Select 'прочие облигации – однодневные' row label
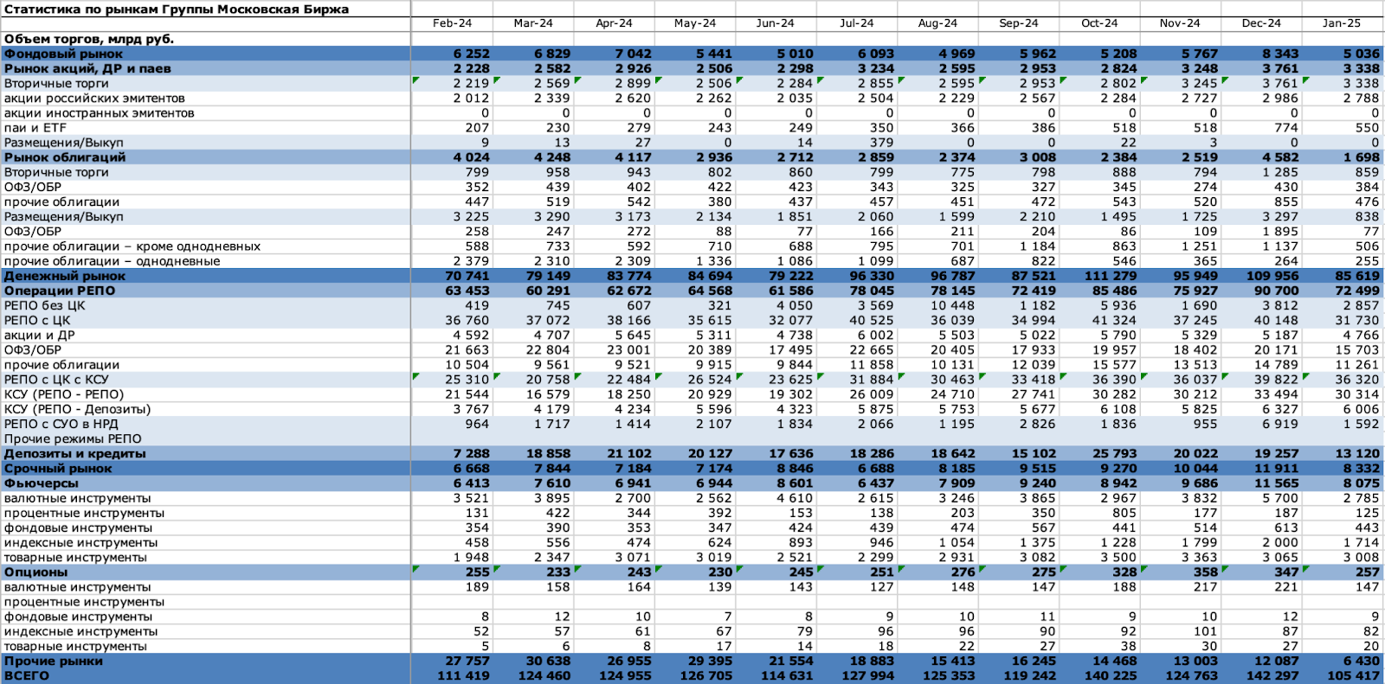The height and width of the screenshot is (684, 1385). [x=112, y=261]
